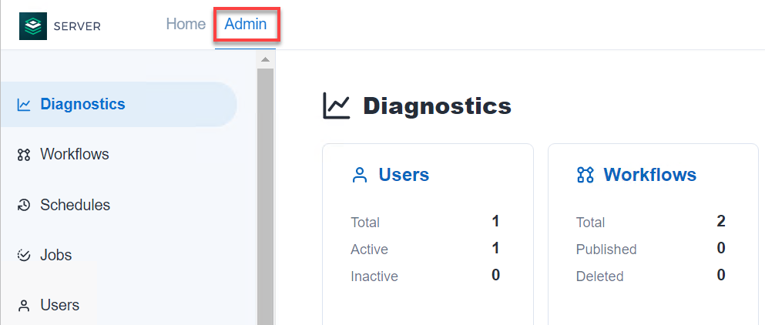
Task: Click the large chart icon beside Diagnostics heading
Action: coord(337,106)
